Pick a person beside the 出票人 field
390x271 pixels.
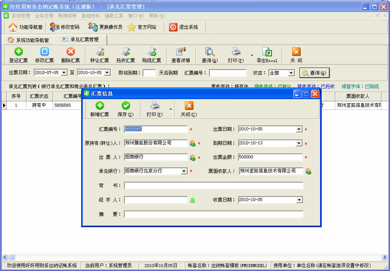tap(193, 158)
